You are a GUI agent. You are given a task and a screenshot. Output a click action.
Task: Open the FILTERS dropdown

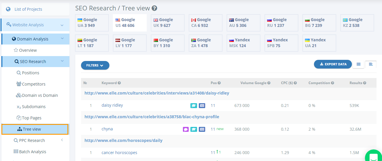tap(95, 65)
